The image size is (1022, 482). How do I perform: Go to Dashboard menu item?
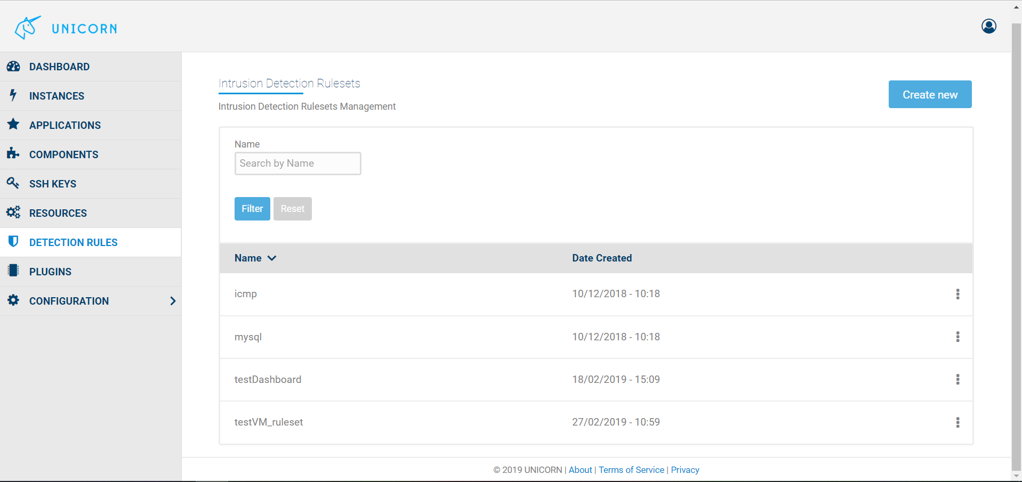(91, 67)
